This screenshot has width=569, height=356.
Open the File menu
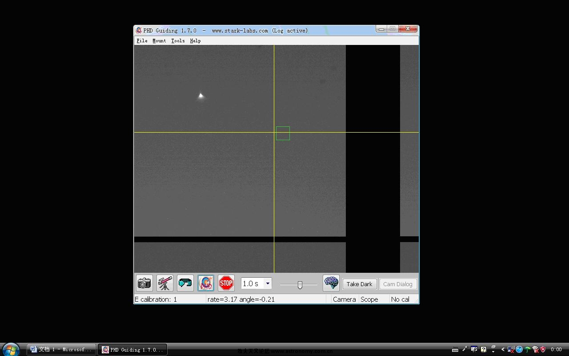[142, 40]
